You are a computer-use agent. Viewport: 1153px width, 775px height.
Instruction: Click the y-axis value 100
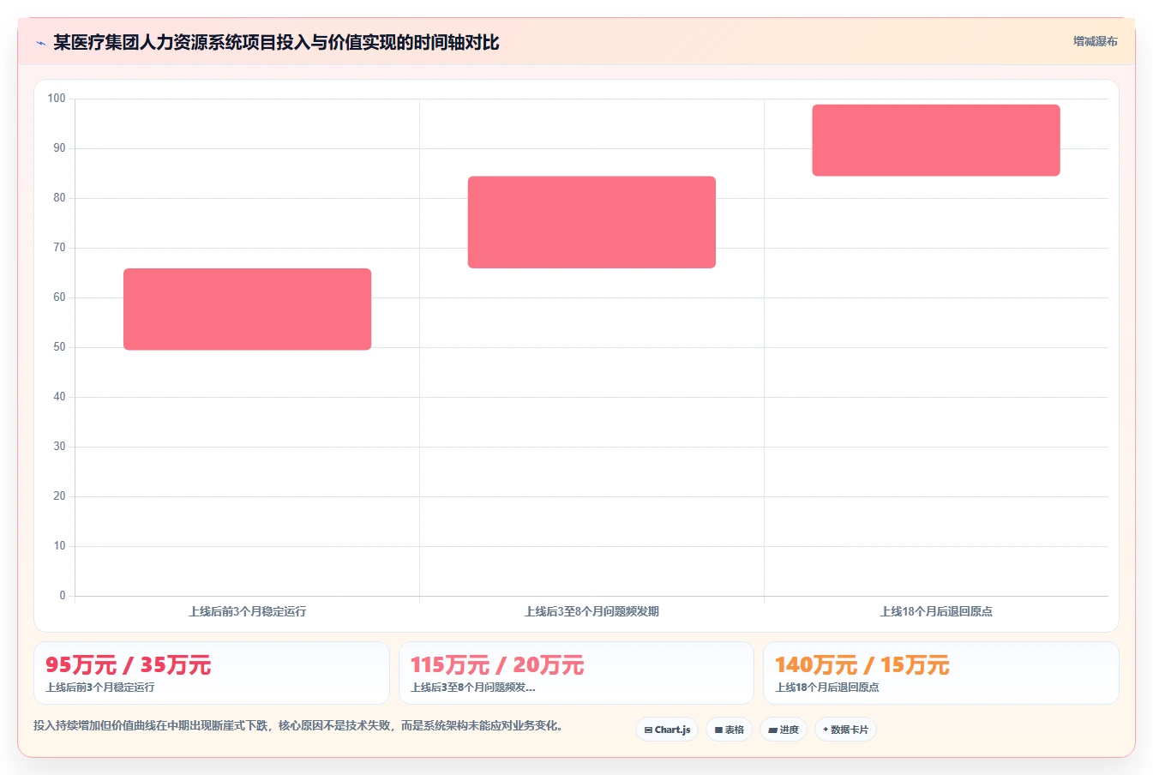[x=57, y=99]
